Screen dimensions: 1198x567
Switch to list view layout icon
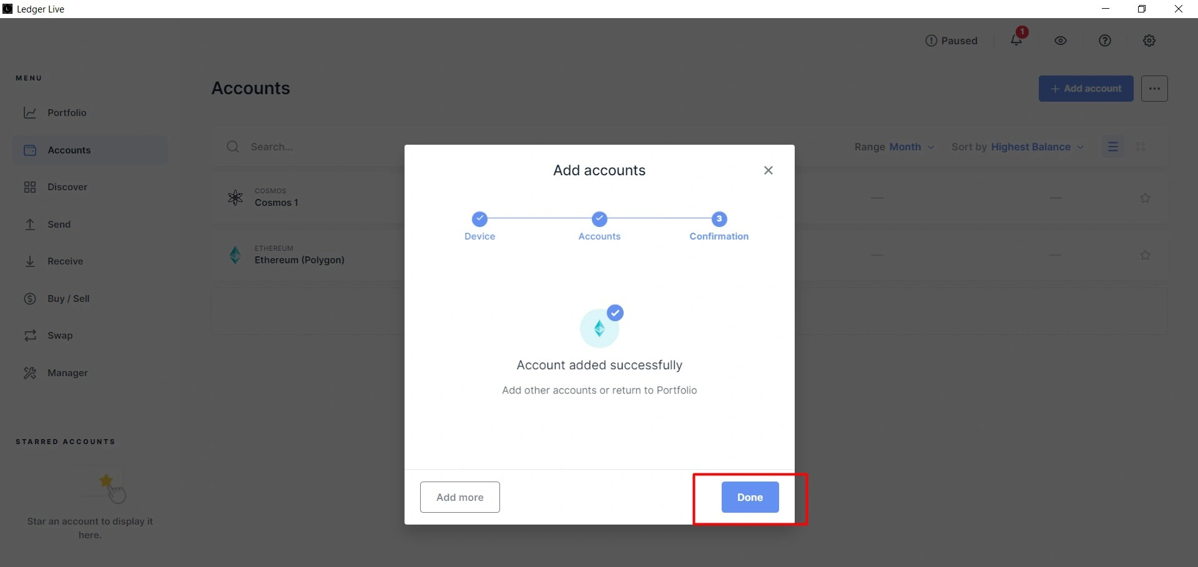click(1113, 147)
